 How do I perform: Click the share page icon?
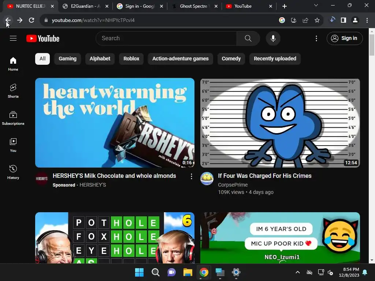point(305,20)
